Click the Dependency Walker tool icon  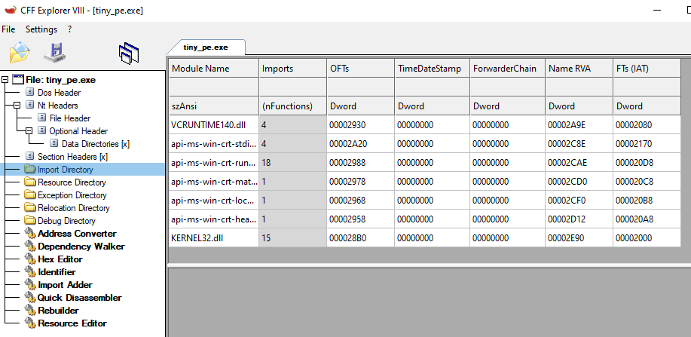click(30, 246)
